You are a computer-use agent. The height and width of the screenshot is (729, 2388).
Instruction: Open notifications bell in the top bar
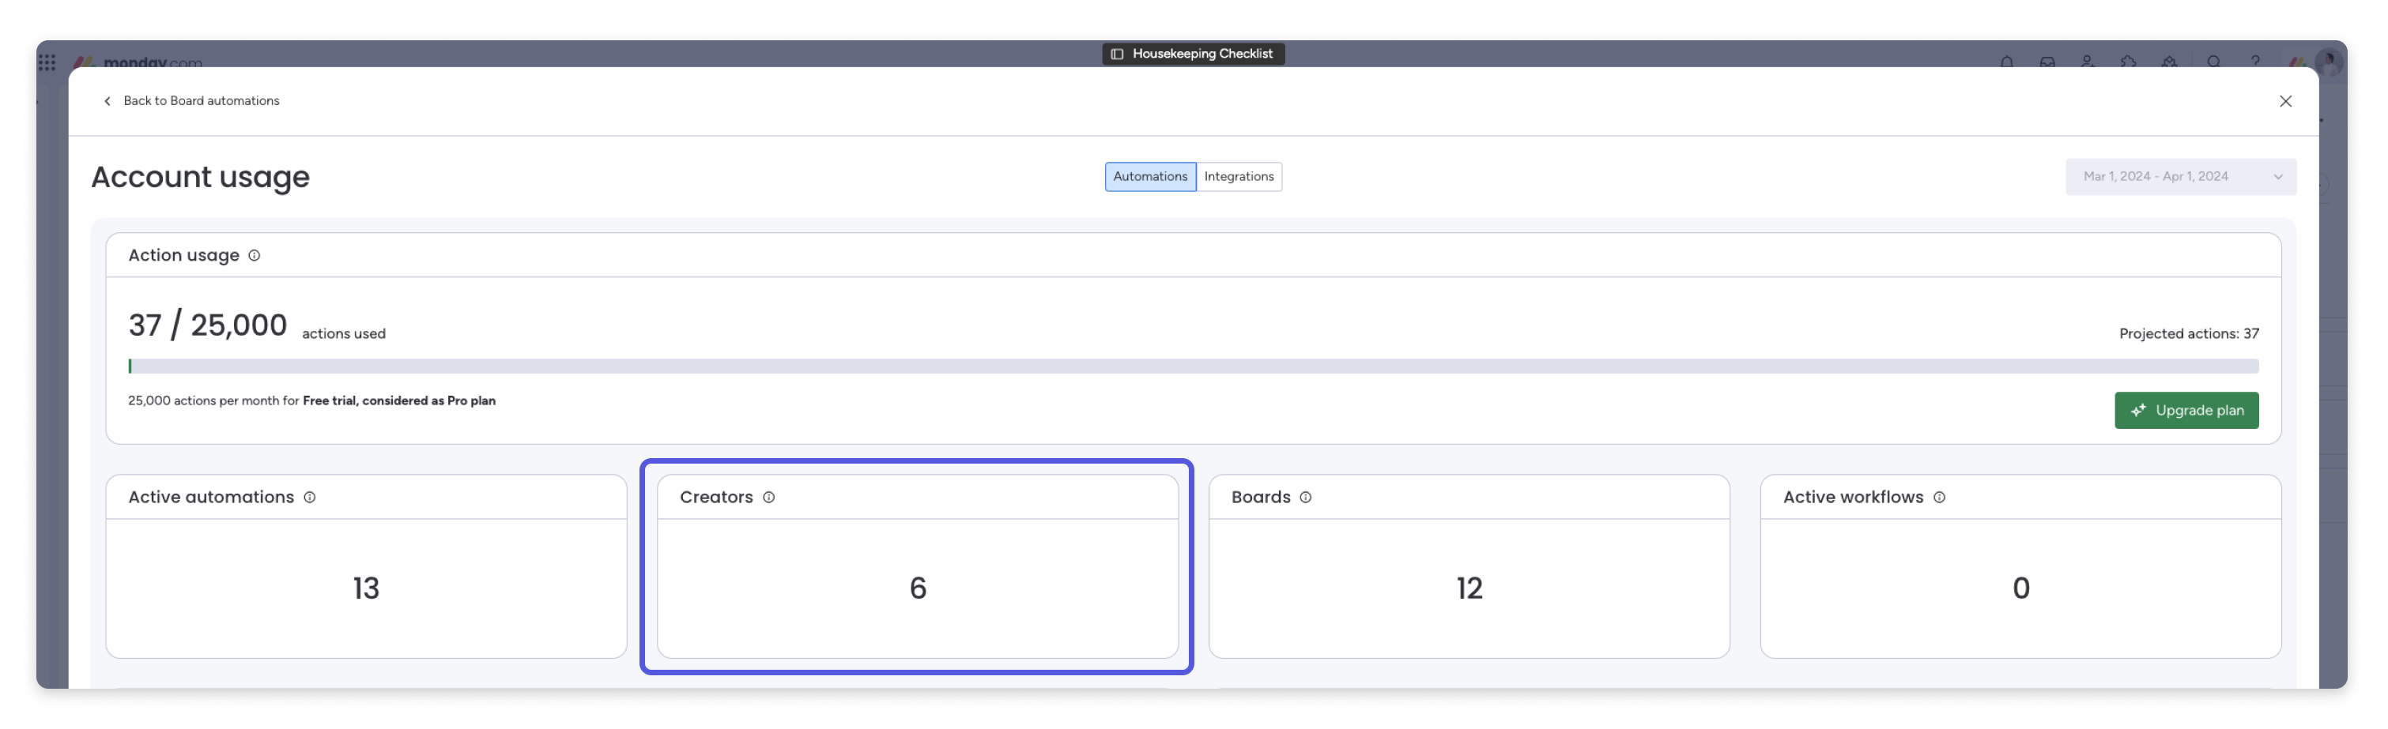pyautogui.click(x=2008, y=62)
